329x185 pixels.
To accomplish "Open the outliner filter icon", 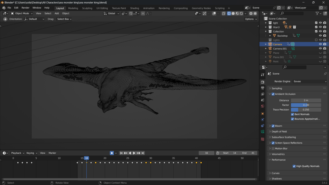I will pyautogui.click(x=317, y=13).
